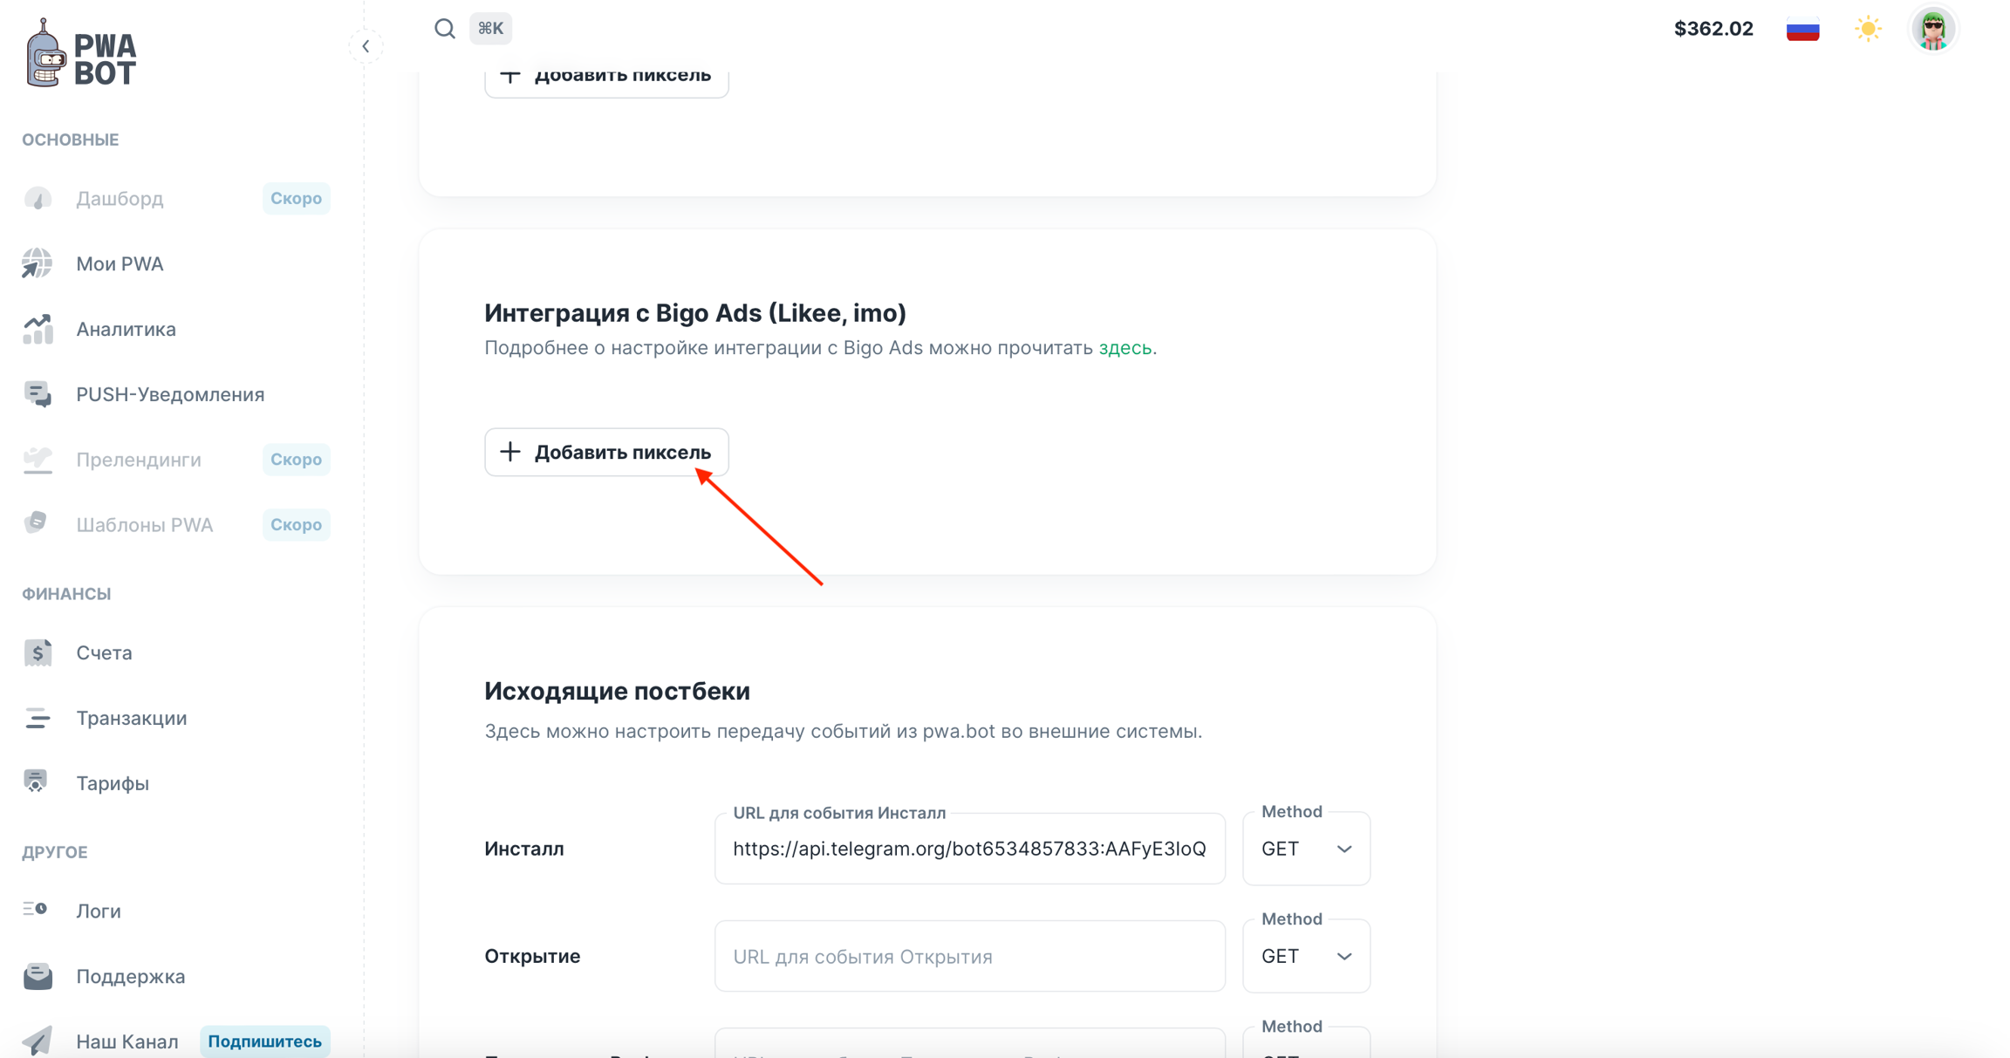This screenshot has width=2010, height=1058.
Task: Open the Тарифы menu item
Action: tap(112, 783)
